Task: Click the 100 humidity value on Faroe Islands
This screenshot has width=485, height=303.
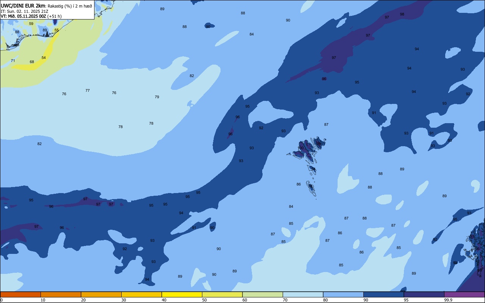Action: [x=300, y=148]
